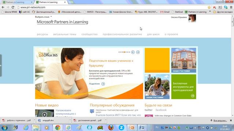Go to the next slide in the banner
This screenshot has height=131, width=234.
(138, 52)
